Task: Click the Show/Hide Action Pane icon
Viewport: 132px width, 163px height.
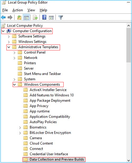Action: point(51,18)
